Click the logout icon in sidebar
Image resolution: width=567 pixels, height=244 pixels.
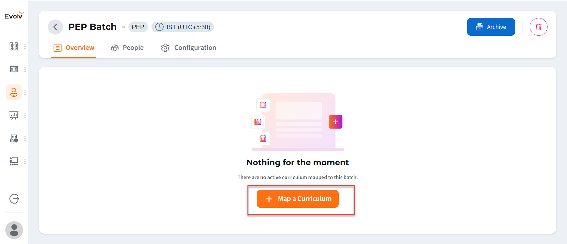pos(14,199)
